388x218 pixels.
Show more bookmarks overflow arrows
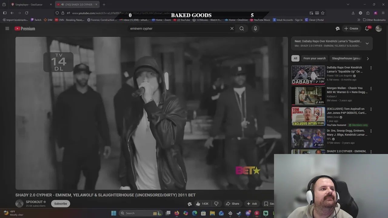click(x=359, y=20)
